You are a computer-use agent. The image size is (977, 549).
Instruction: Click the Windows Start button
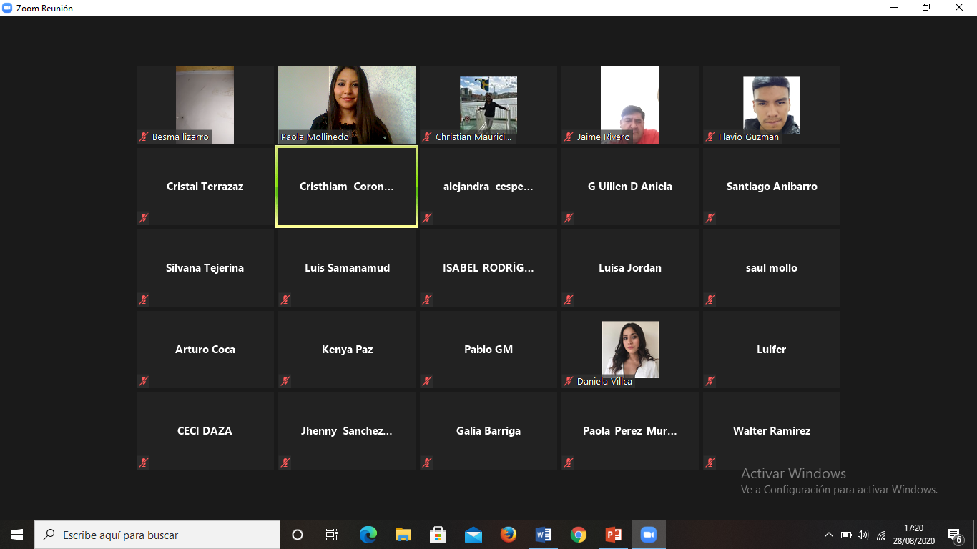click(x=17, y=535)
